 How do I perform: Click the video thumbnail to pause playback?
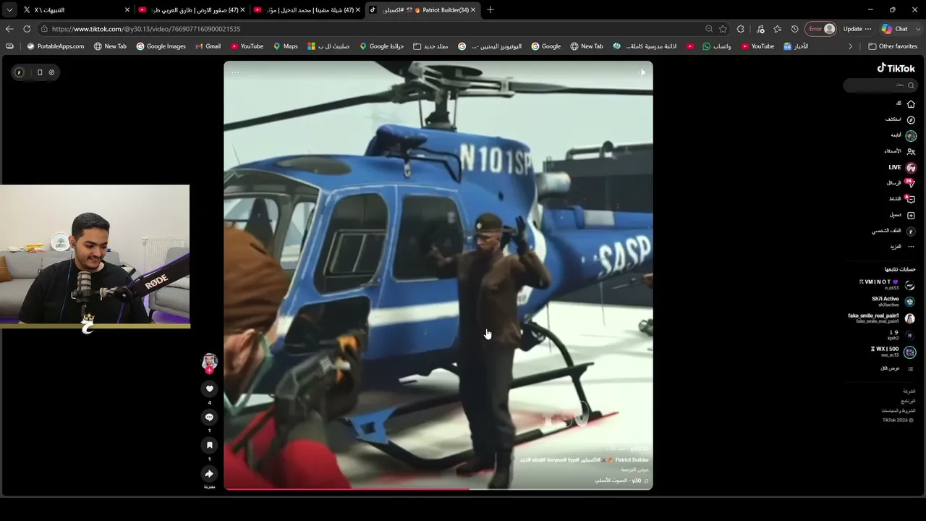click(438, 275)
